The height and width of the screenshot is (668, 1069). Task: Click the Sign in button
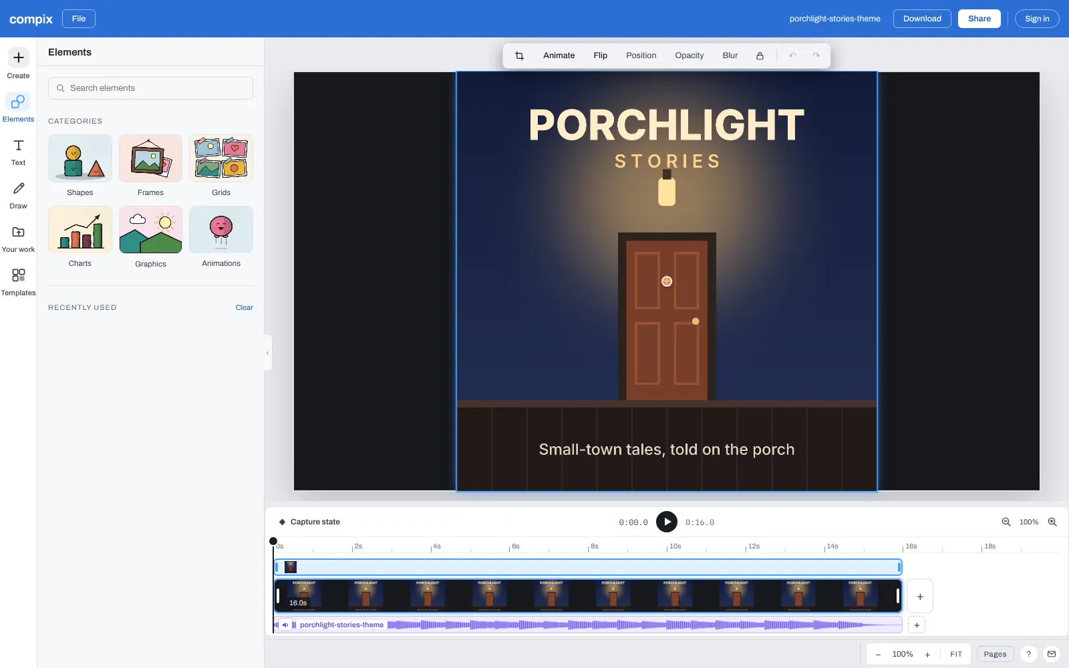1037,19
